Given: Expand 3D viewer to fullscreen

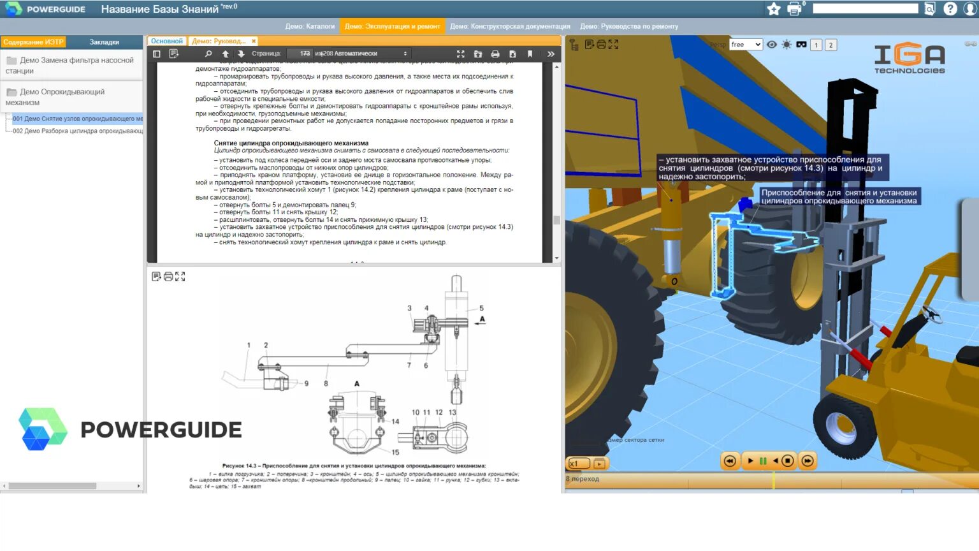Looking at the screenshot, I should [613, 44].
